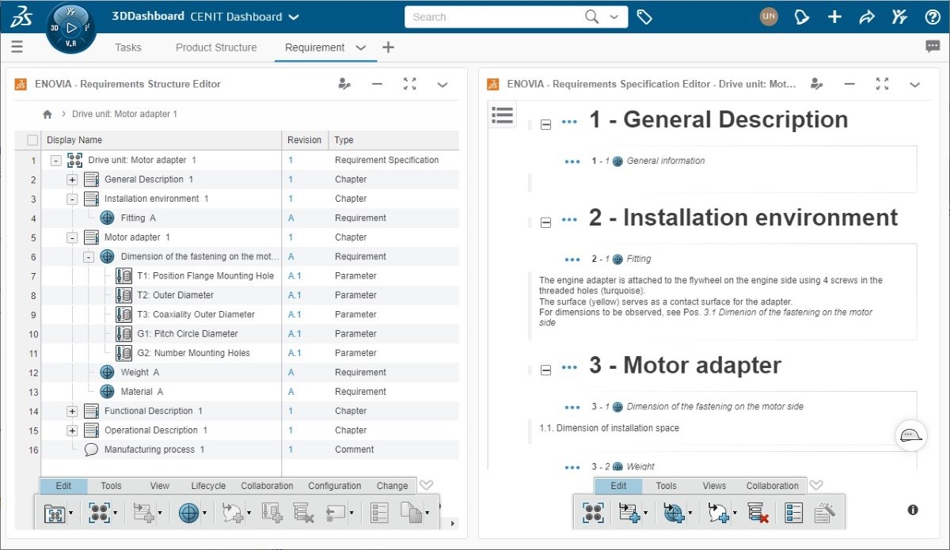Click the add comment icon in Structure Editor toolbar

pos(233,513)
